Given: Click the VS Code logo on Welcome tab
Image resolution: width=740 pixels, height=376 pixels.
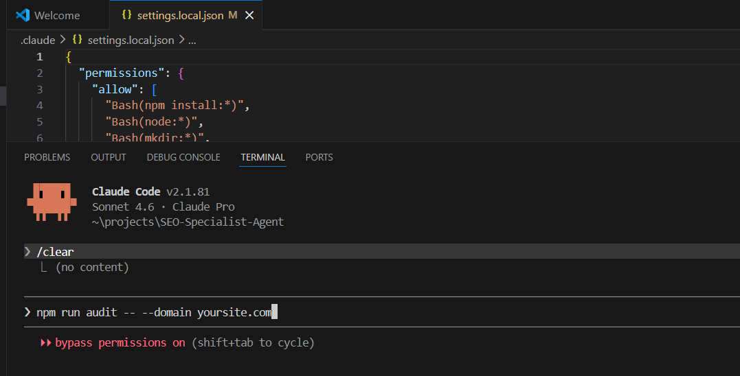Looking at the screenshot, I should click(23, 15).
